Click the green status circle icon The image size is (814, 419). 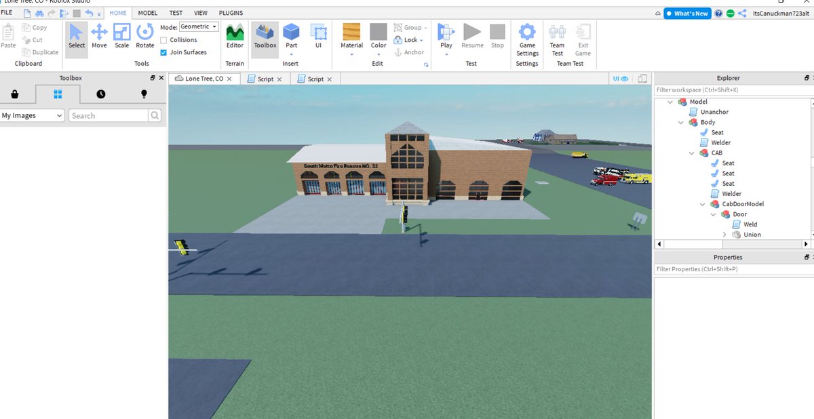730,13
